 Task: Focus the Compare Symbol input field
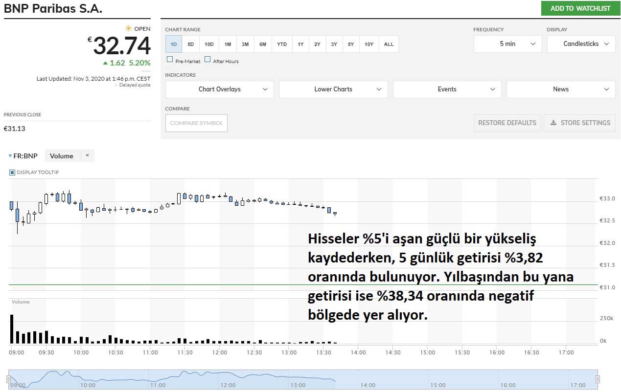click(x=196, y=123)
